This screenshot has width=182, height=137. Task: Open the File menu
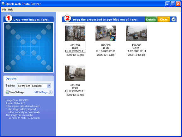4,10
